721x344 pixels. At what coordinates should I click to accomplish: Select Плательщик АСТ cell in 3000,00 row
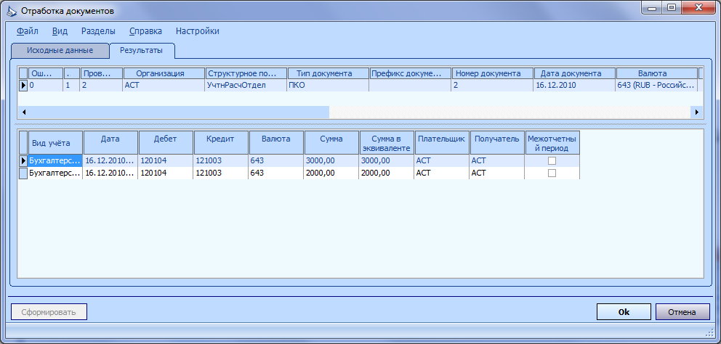(441, 160)
